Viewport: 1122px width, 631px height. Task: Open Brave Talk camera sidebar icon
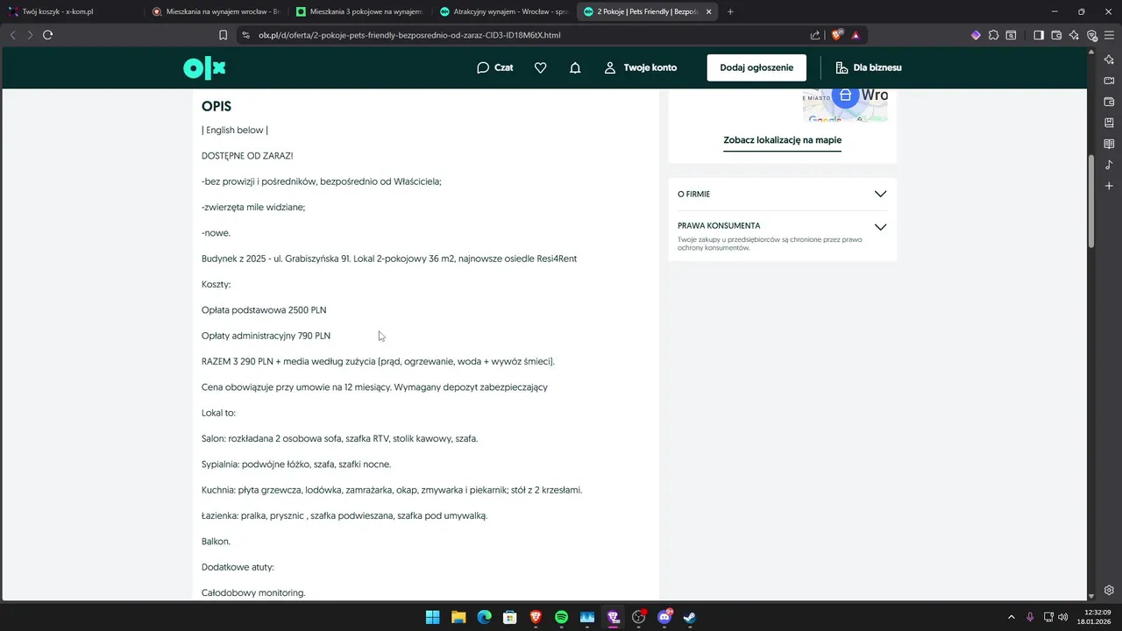click(1109, 81)
